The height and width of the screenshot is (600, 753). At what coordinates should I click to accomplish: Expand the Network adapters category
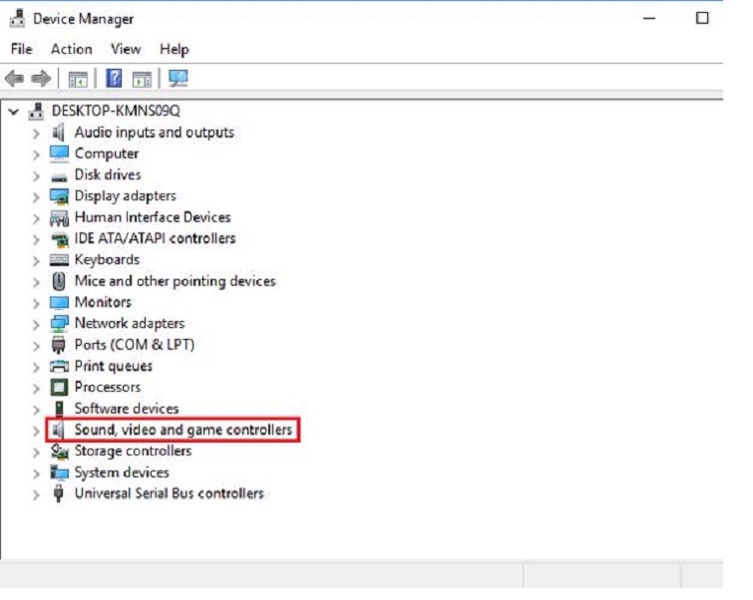click(x=36, y=325)
